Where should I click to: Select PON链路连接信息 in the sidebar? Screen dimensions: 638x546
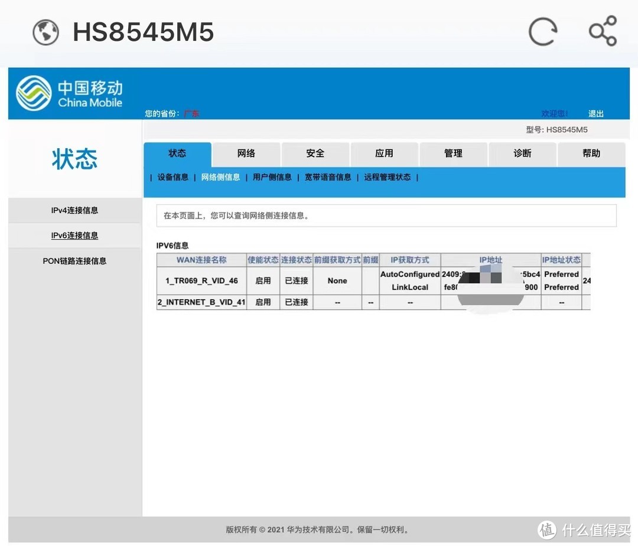pos(74,260)
